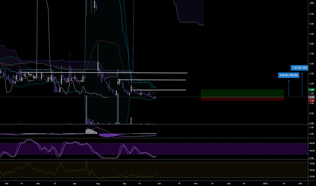The width and height of the screenshot is (316, 186).
Task: Click the 25.00 RSI axis label
Action: click(x=312, y=177)
